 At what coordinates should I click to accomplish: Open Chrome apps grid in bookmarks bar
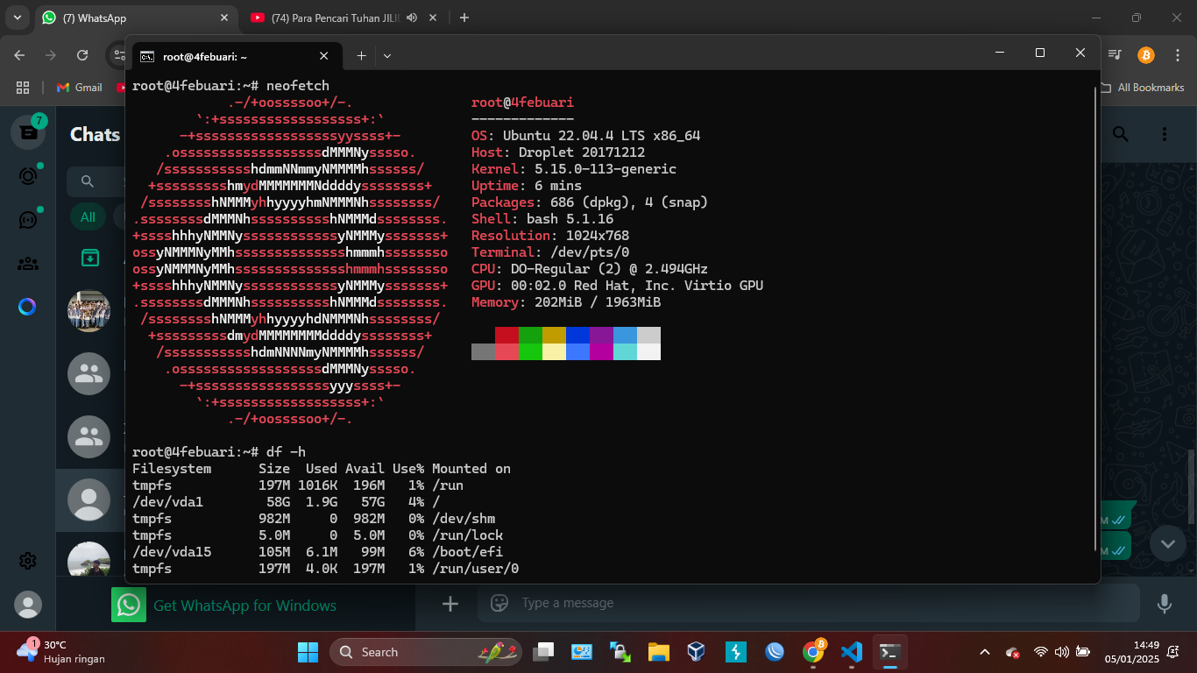click(23, 88)
